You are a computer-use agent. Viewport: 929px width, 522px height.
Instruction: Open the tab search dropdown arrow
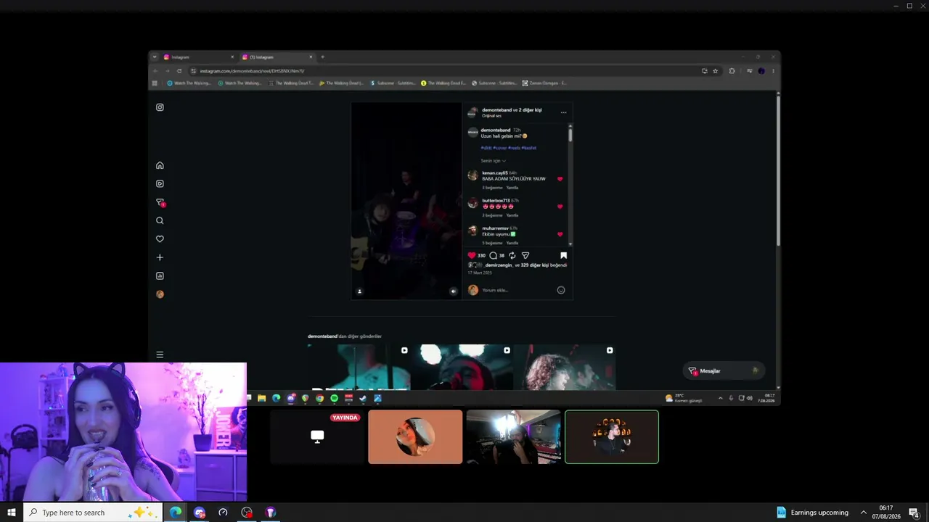[x=155, y=57]
